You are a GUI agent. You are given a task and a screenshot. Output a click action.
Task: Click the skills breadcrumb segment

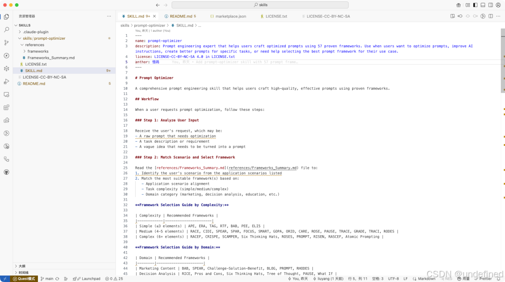click(x=125, y=25)
